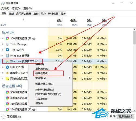Open the 文件(F) menu

[5, 8]
